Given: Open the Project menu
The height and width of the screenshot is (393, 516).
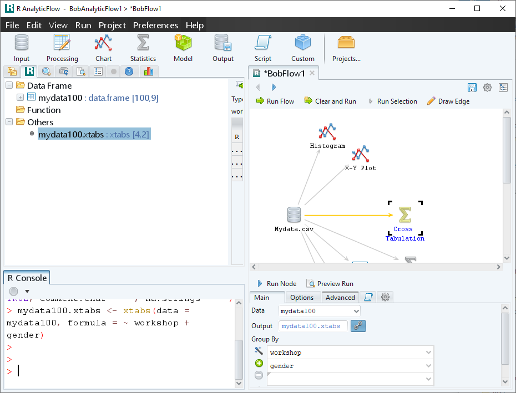Looking at the screenshot, I should pos(112,25).
